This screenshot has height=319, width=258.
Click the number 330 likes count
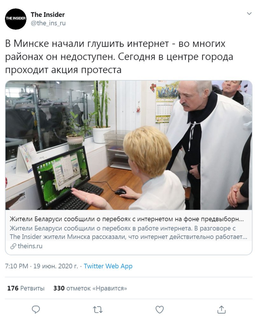pos(59,288)
